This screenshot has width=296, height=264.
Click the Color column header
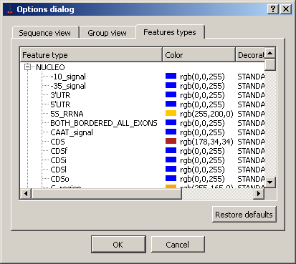tap(199, 55)
